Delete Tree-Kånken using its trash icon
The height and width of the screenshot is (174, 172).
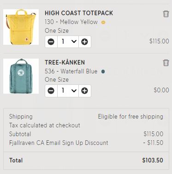[166, 63]
